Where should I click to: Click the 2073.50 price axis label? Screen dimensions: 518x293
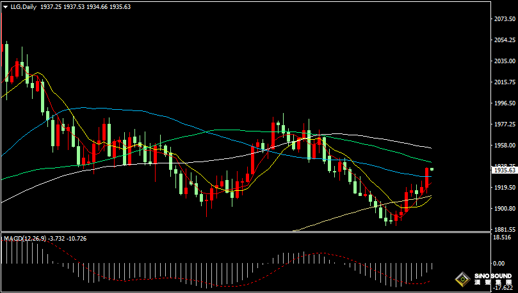click(x=504, y=19)
